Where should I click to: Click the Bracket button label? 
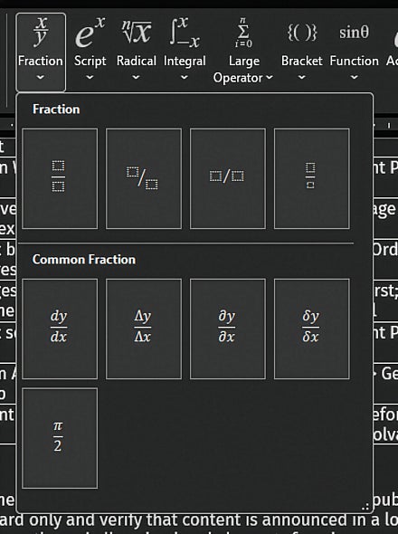pos(301,61)
